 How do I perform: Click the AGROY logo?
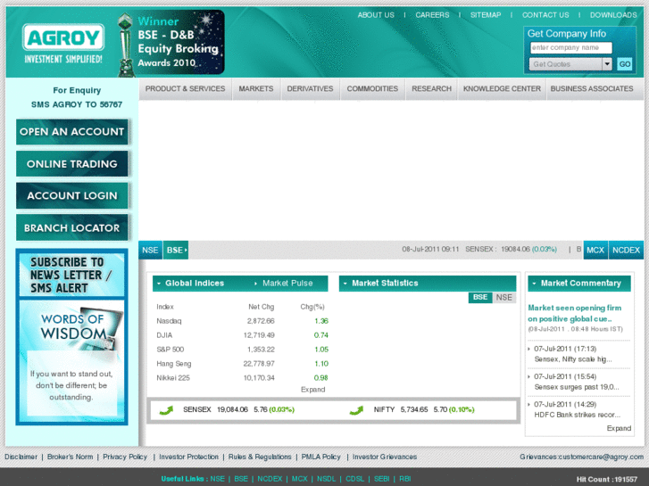(x=62, y=44)
